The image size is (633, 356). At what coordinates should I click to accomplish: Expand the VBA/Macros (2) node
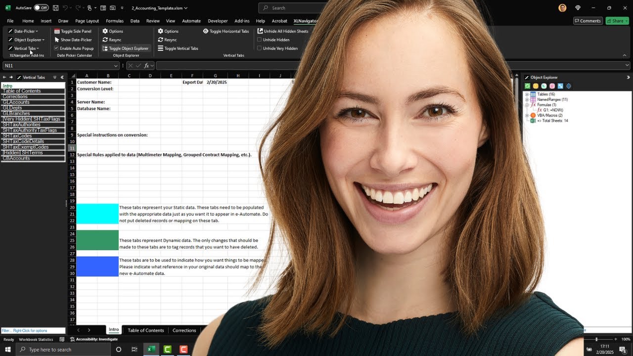coord(527,115)
